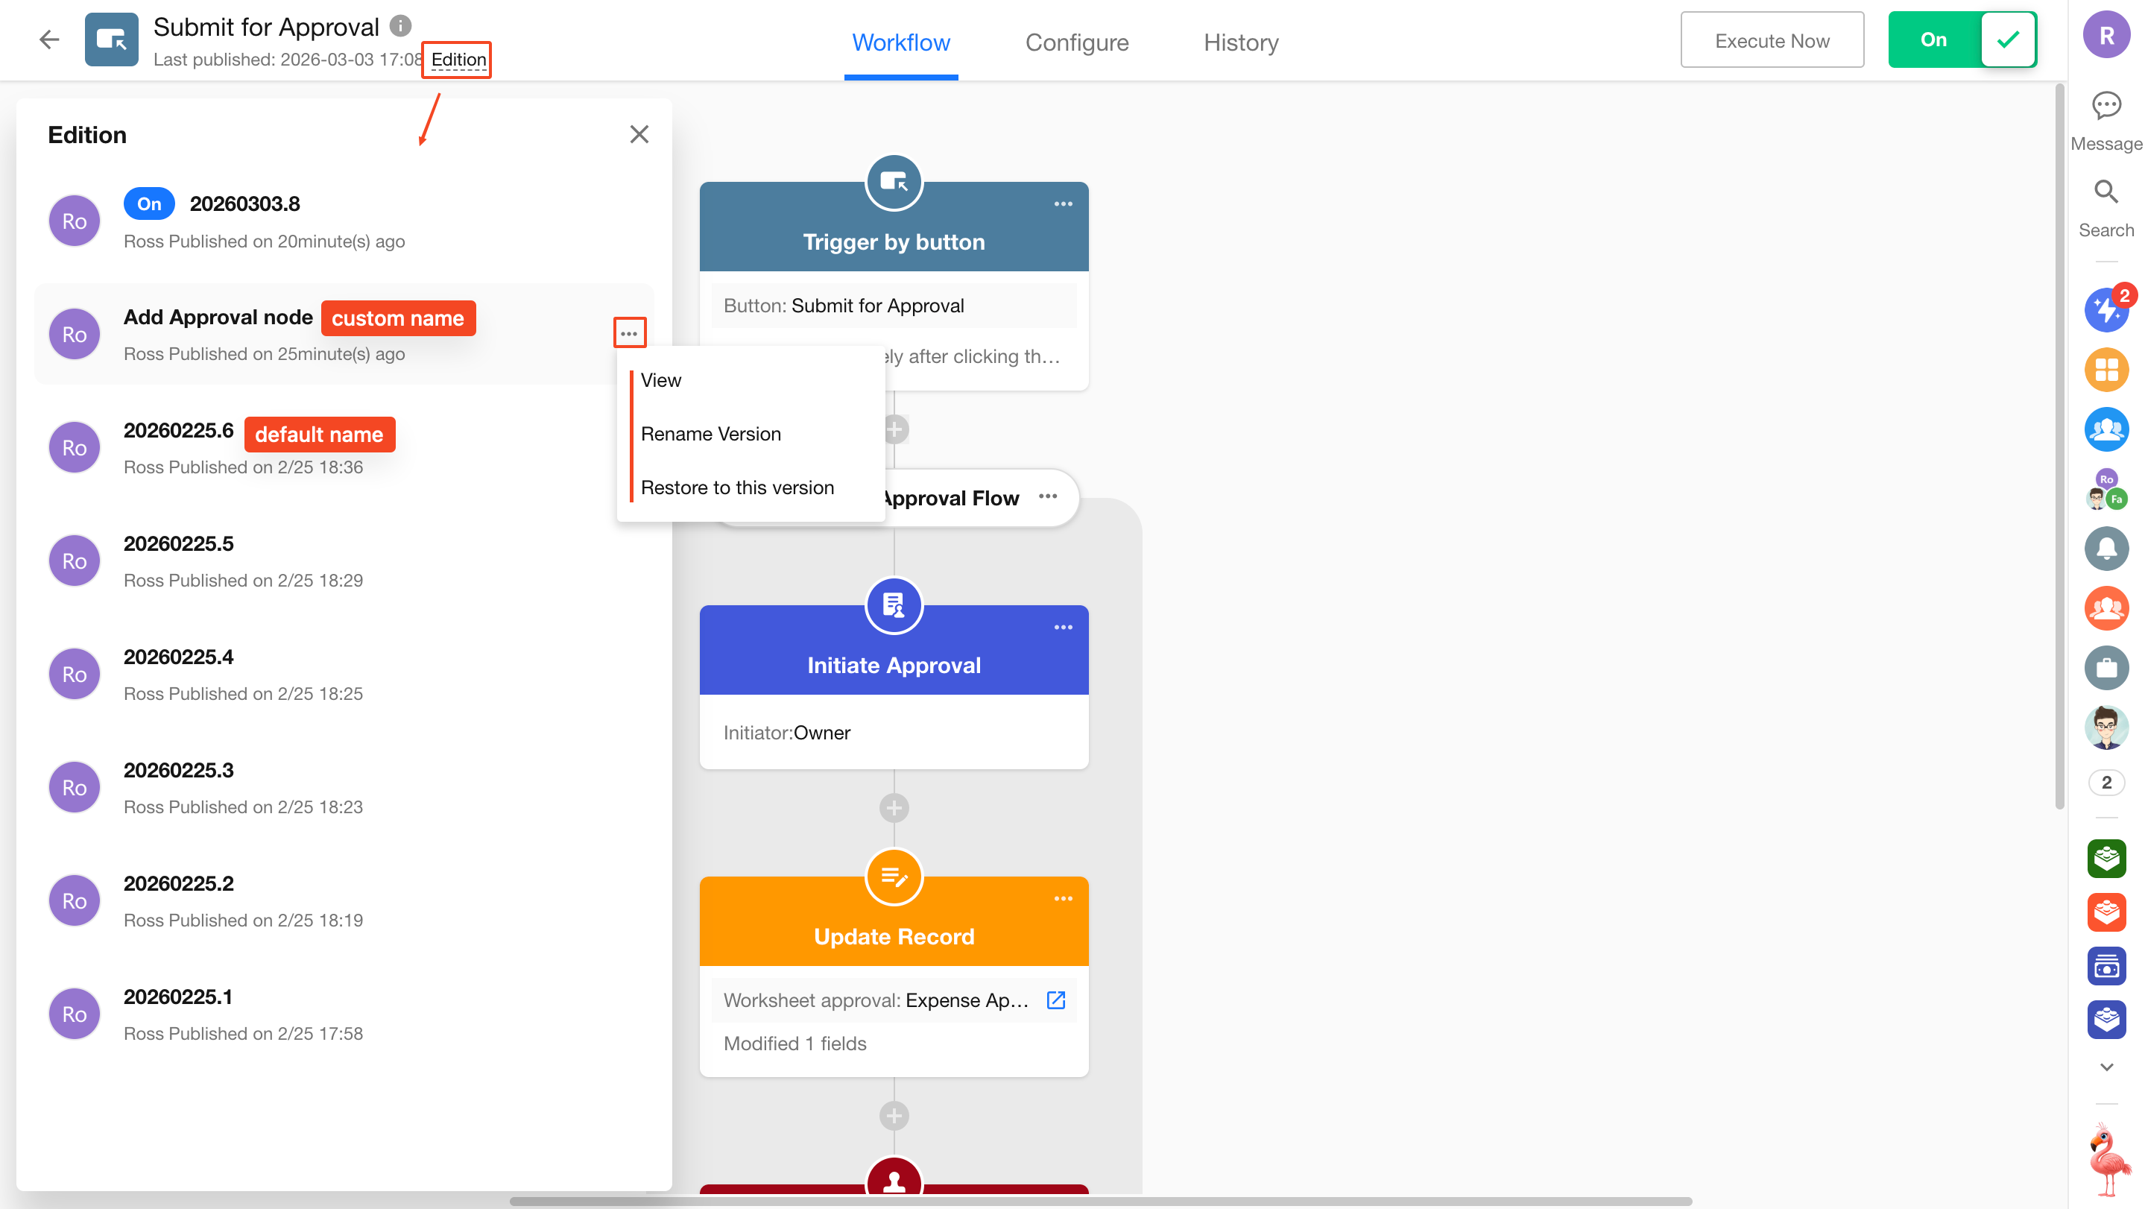Viewport: 2145px width, 1209px height.
Task: Close the Edition panel
Action: tap(639, 135)
